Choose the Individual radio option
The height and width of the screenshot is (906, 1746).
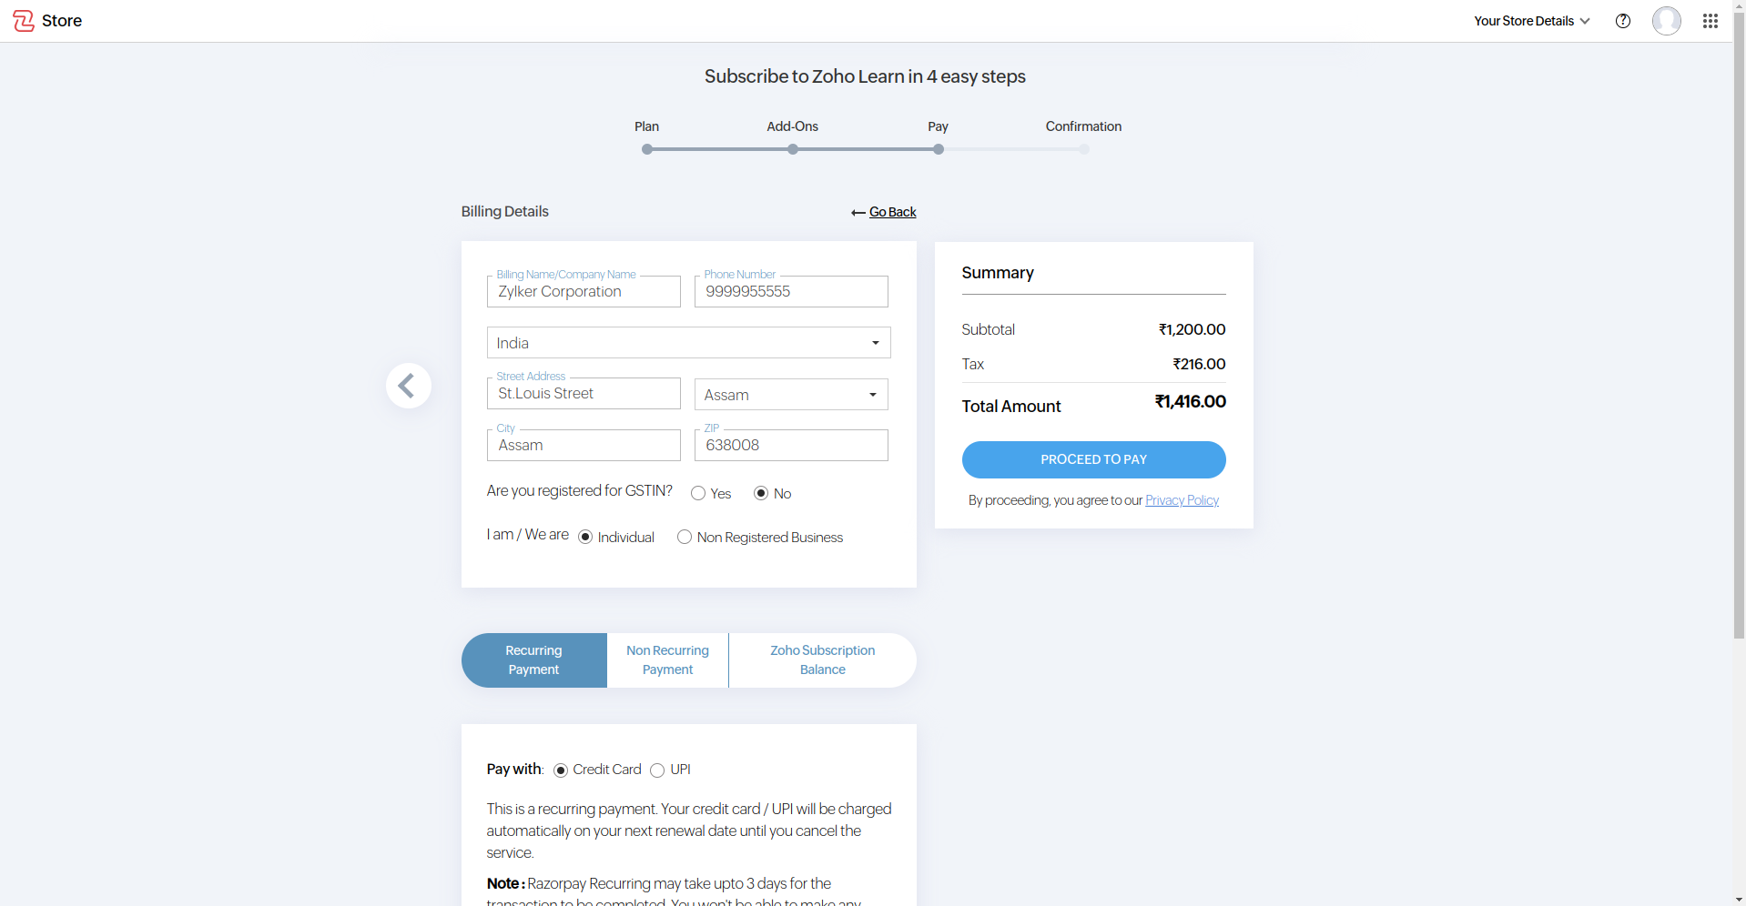point(585,538)
